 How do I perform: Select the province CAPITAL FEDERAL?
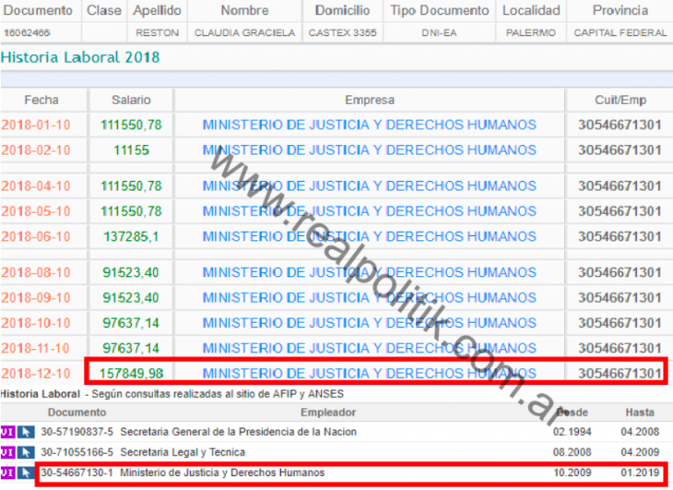620,33
